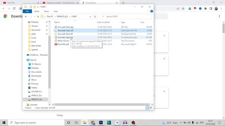The width and height of the screenshot is (225, 126).
Task: Click the navigation pane vertical scrollbar
Action: point(49,62)
